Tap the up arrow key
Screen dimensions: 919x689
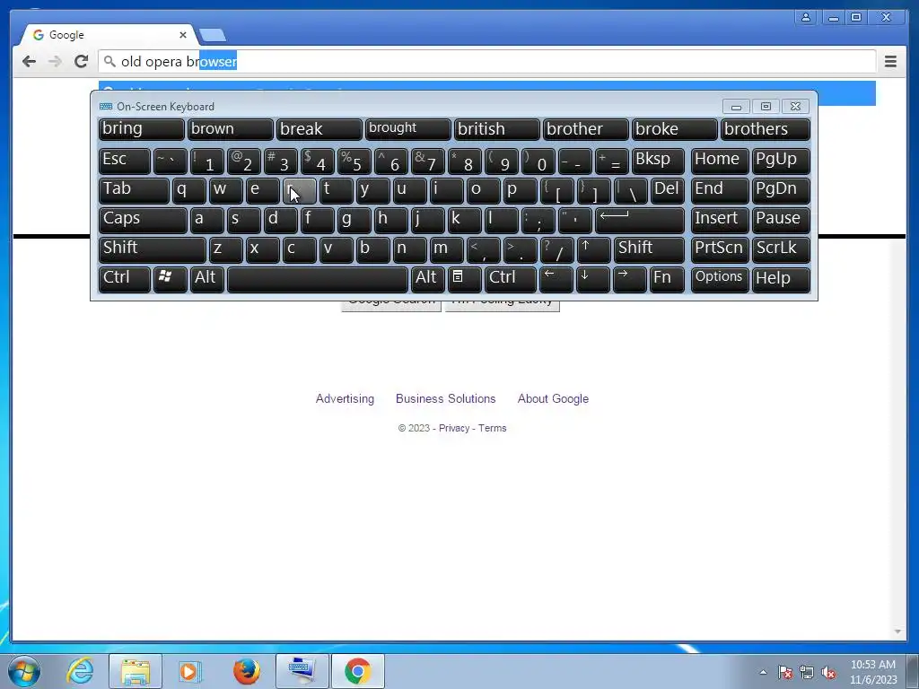click(x=594, y=249)
